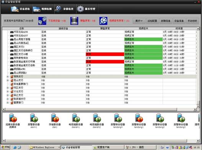Select the alarm1 报警服务器 icon
Viewport: 202px width, 150px height.
click(x=34, y=118)
